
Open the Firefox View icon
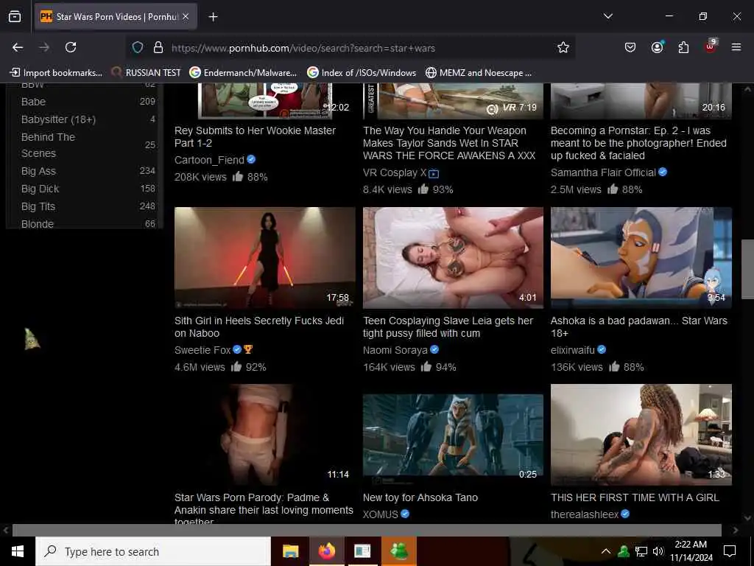point(15,16)
